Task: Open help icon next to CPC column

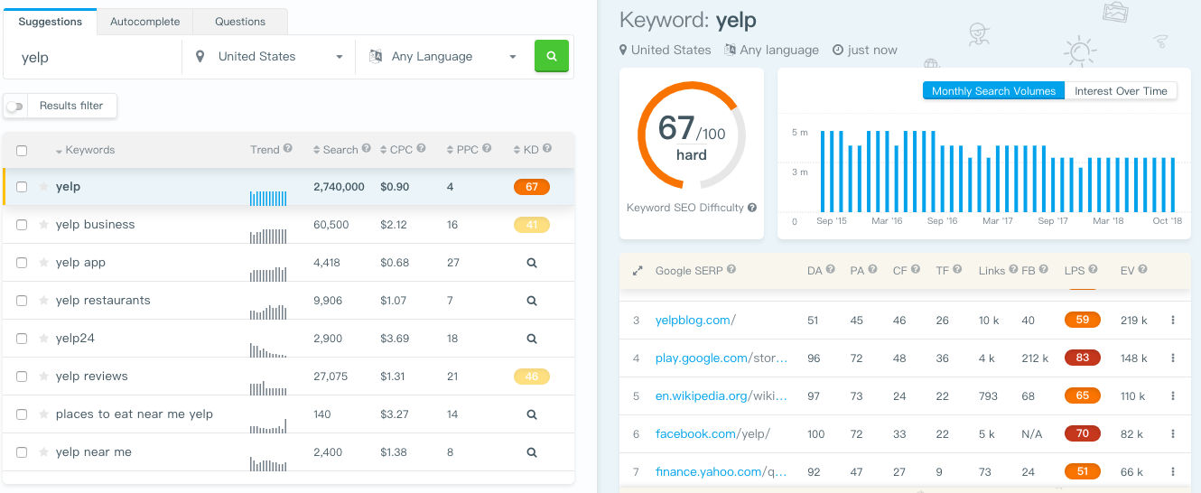Action: [x=422, y=149]
